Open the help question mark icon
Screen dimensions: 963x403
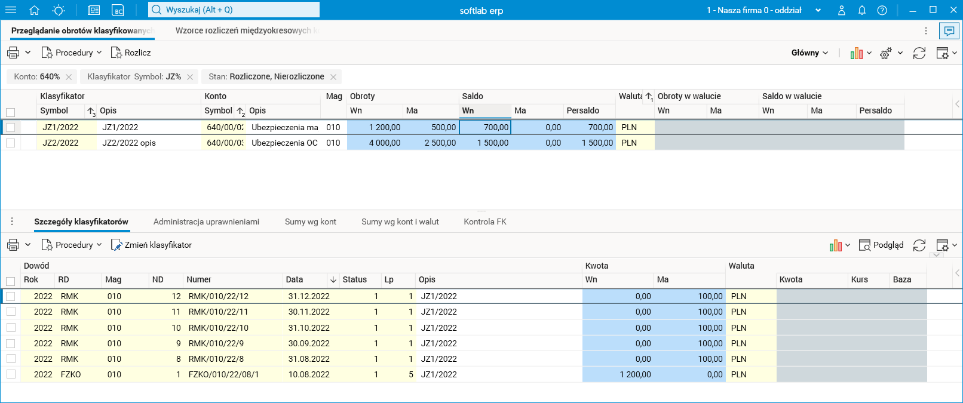[882, 10]
